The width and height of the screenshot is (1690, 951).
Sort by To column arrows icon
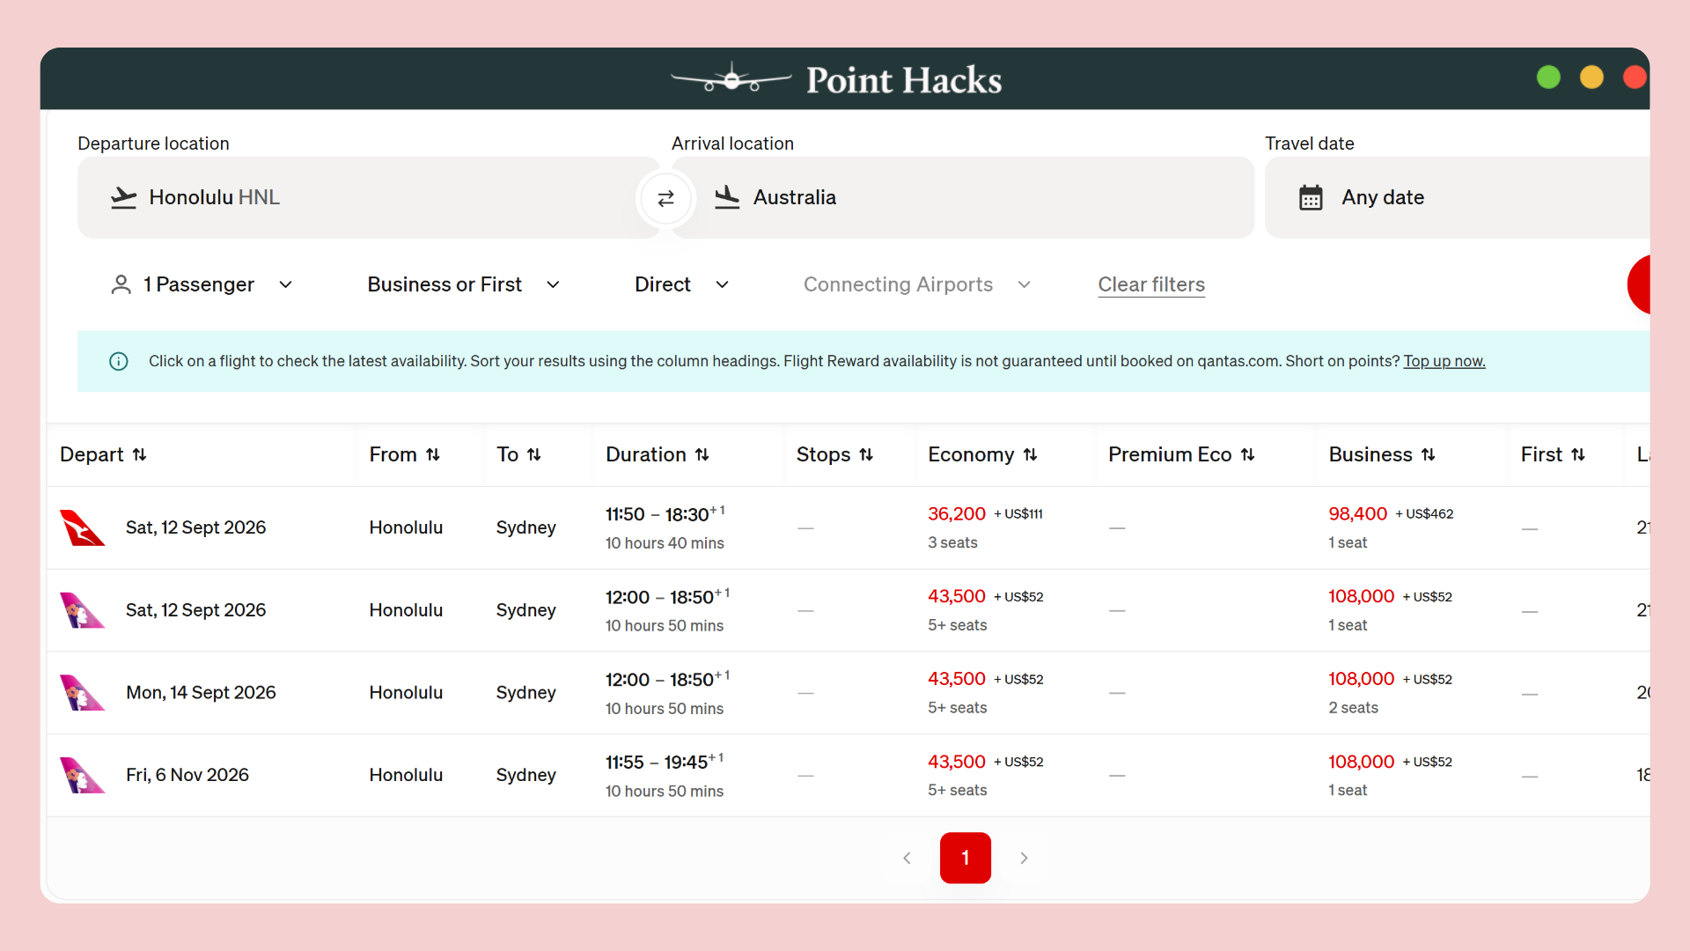coord(533,454)
